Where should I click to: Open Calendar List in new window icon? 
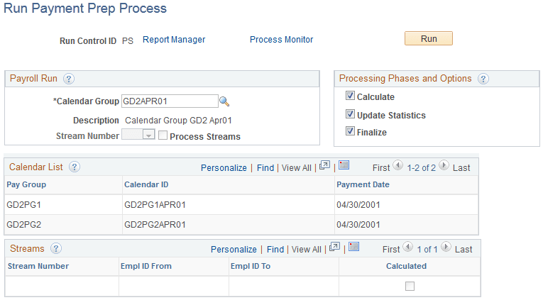[325, 167]
